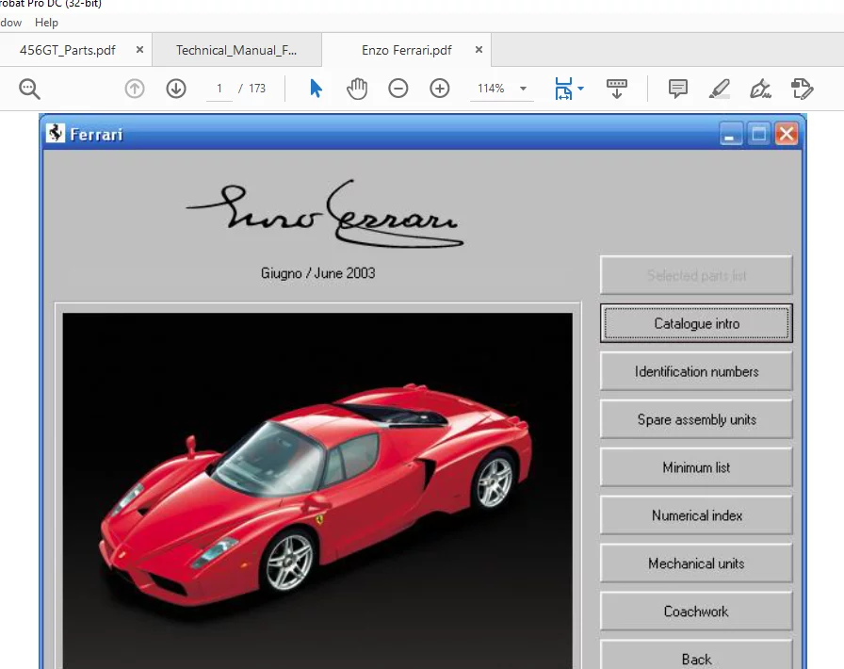The height and width of the screenshot is (669, 844).
Task: Activate the Selection arrow tool
Action: click(316, 88)
